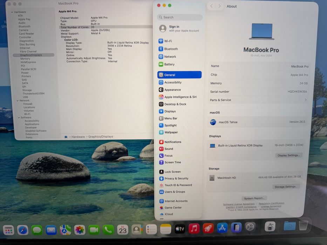
Task: Click the System Settings search field
Action: [x=179, y=17]
